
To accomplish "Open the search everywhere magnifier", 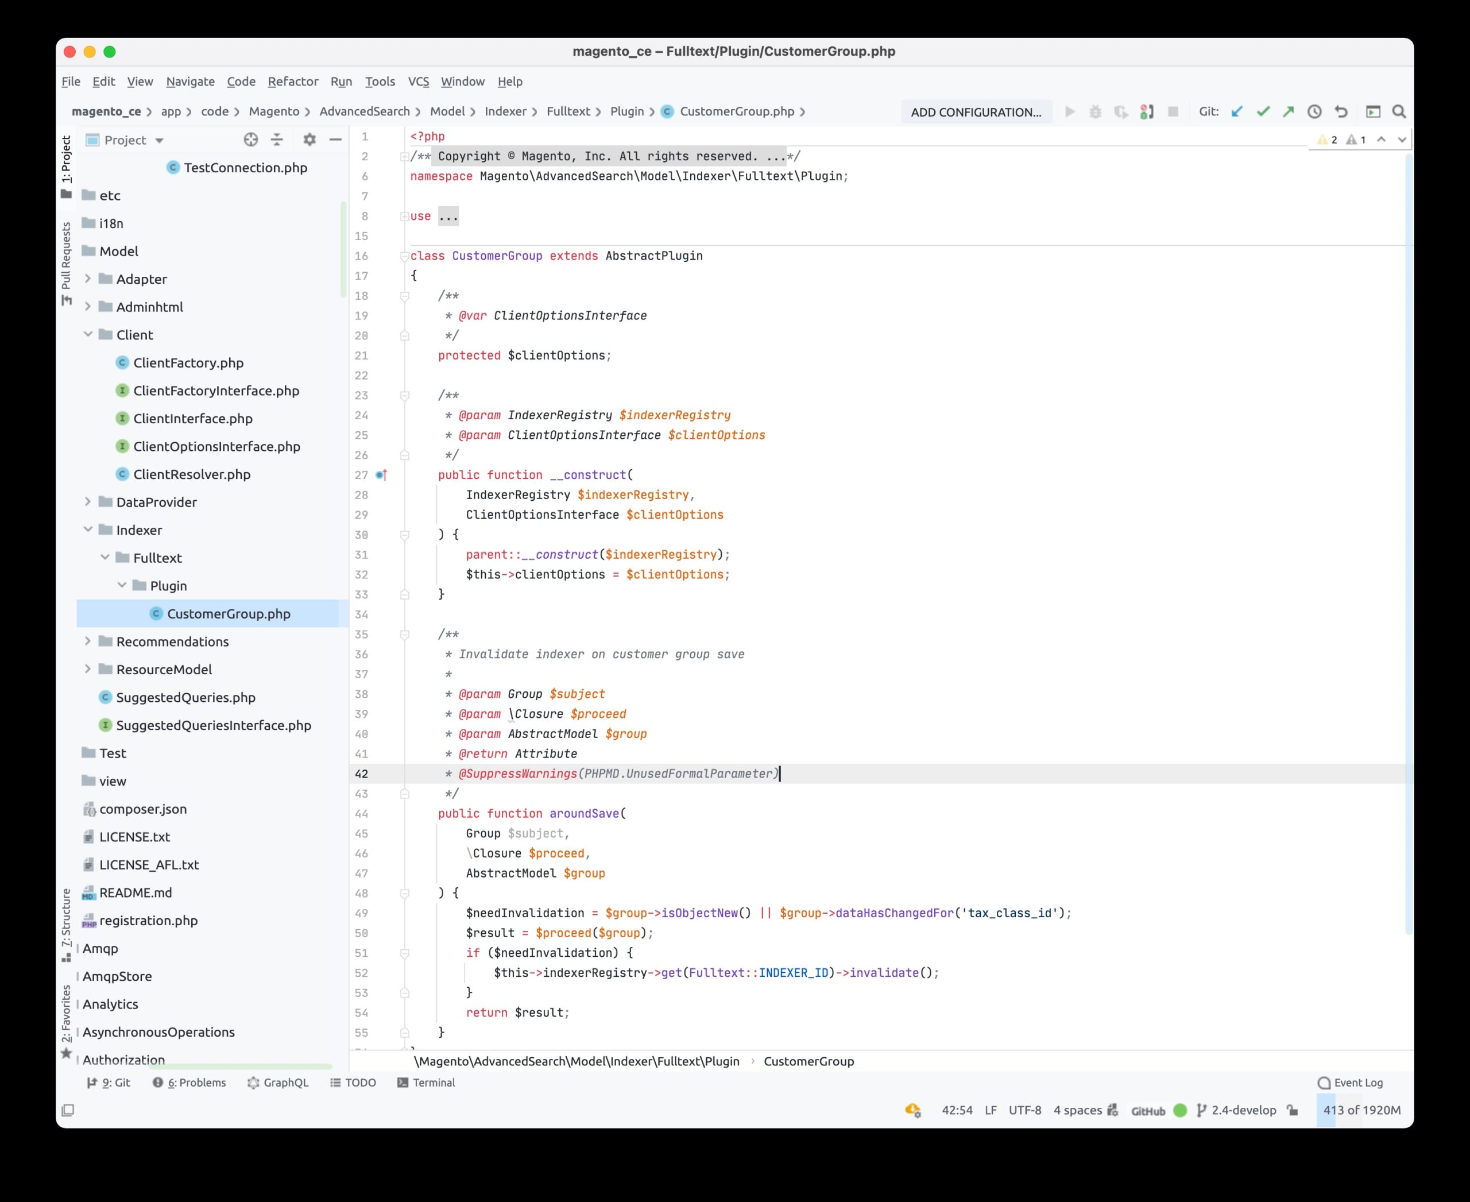I will (x=1399, y=111).
